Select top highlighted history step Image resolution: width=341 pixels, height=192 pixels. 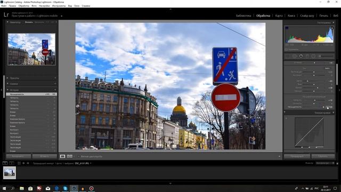tap(32, 94)
